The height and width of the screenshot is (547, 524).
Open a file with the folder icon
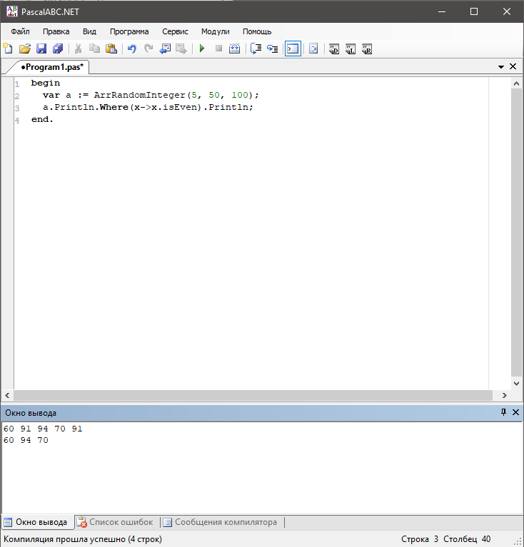pos(24,48)
